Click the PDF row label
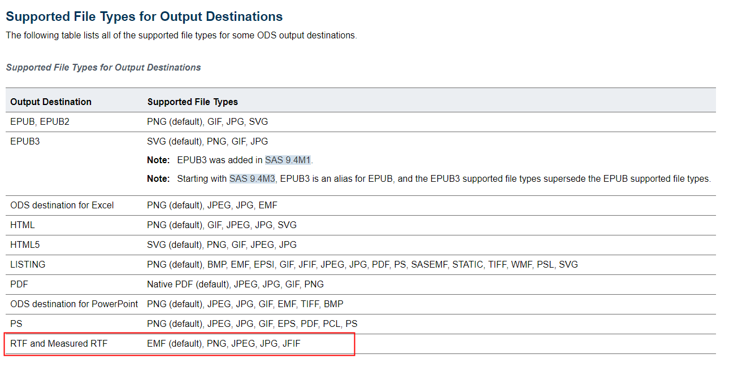 [x=19, y=284]
